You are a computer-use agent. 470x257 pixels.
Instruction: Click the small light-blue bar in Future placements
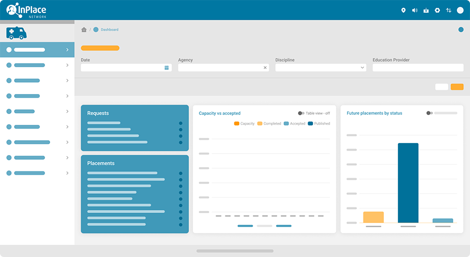443,221
